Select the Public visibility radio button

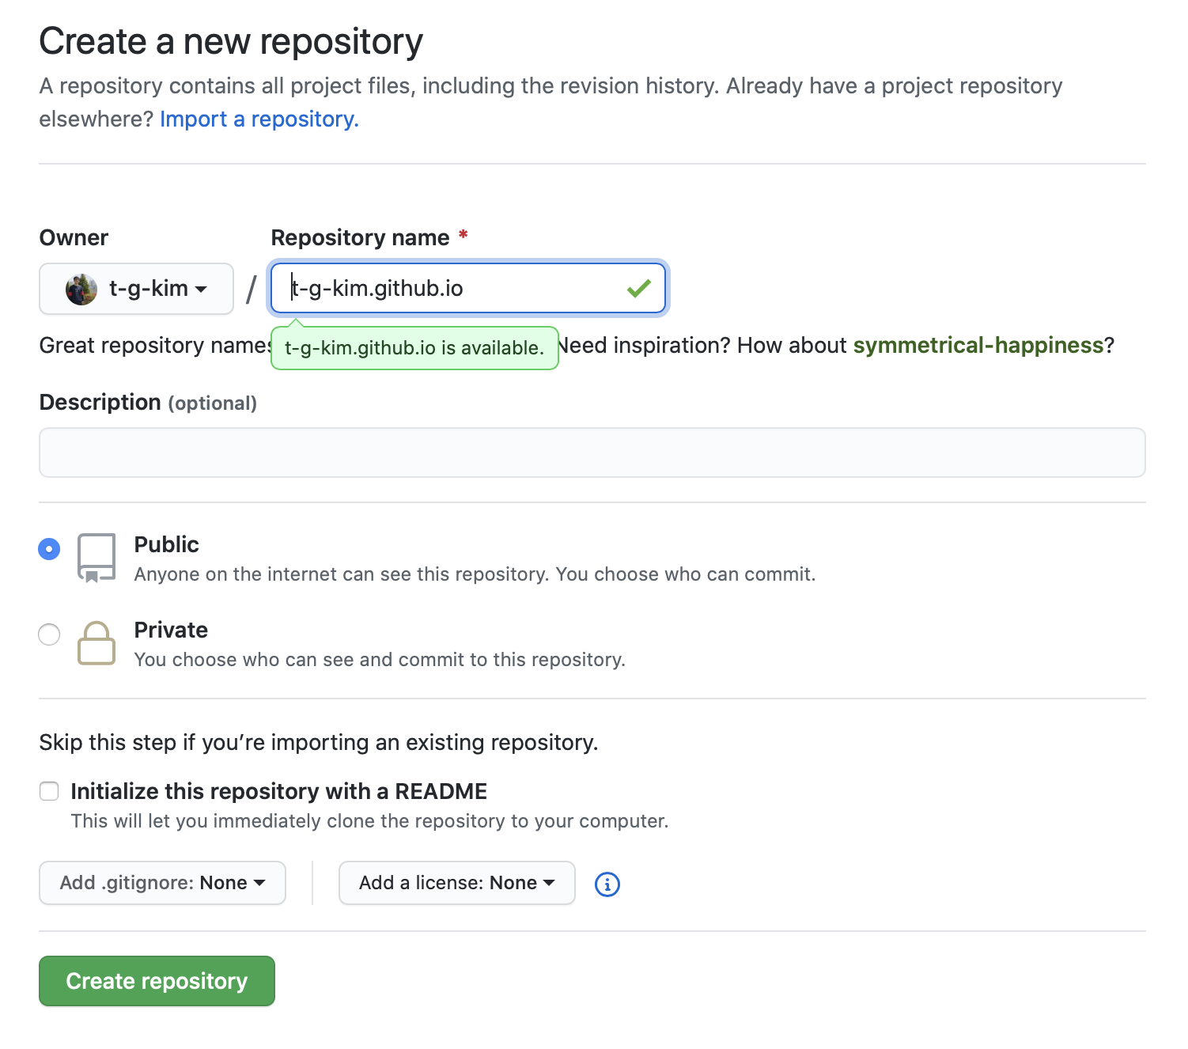(x=49, y=548)
